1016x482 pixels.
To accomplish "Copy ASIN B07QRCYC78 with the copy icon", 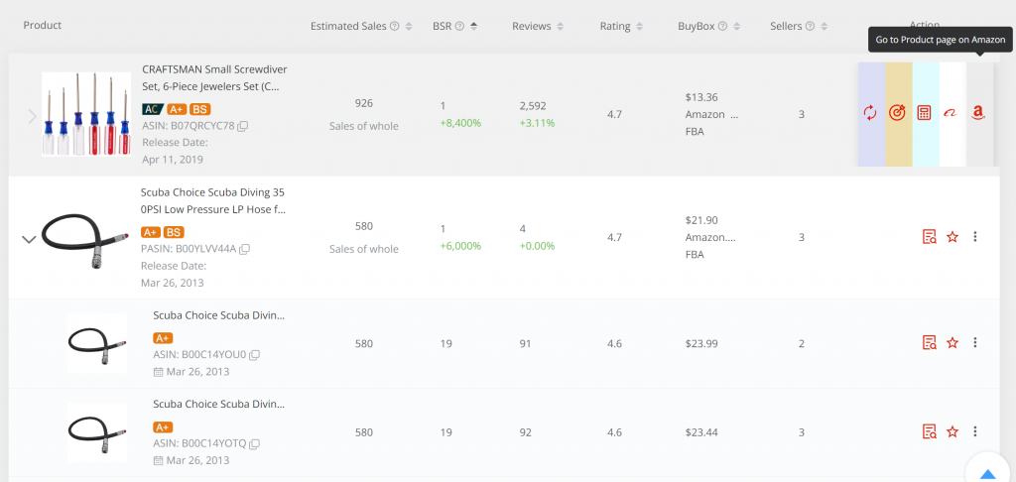I will [x=242, y=126].
